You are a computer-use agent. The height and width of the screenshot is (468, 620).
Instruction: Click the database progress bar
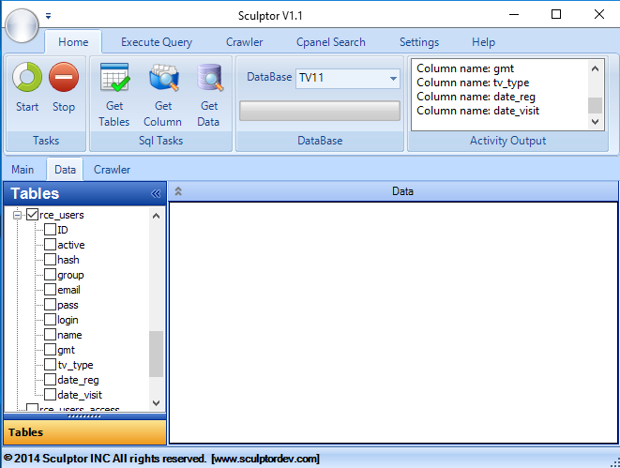point(320,111)
